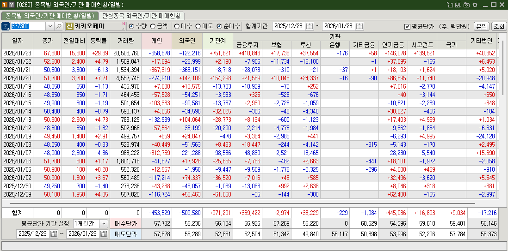508x251 pixels.
Task: Click the 일자 column header
Action: click(x=18, y=41)
